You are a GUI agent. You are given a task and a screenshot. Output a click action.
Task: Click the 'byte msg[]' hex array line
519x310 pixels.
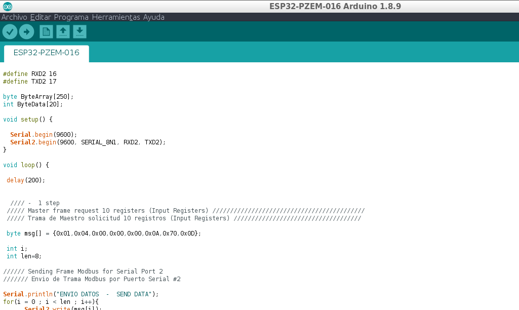coord(104,234)
